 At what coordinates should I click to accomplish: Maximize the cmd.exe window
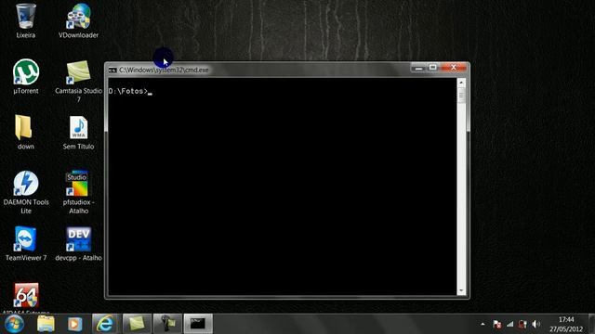[433, 68]
